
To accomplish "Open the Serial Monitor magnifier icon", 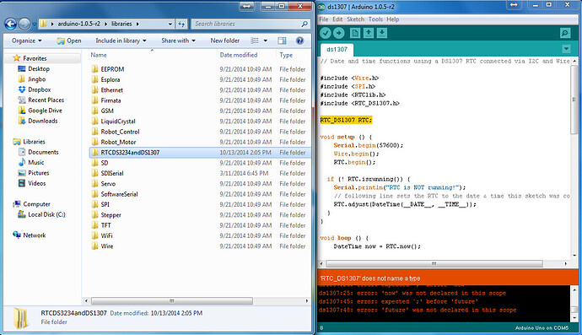I will (x=565, y=33).
